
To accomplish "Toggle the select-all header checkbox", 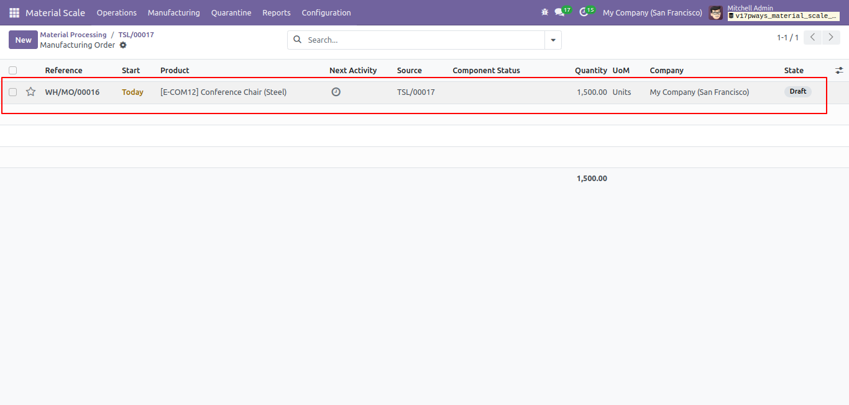I will (x=12, y=70).
